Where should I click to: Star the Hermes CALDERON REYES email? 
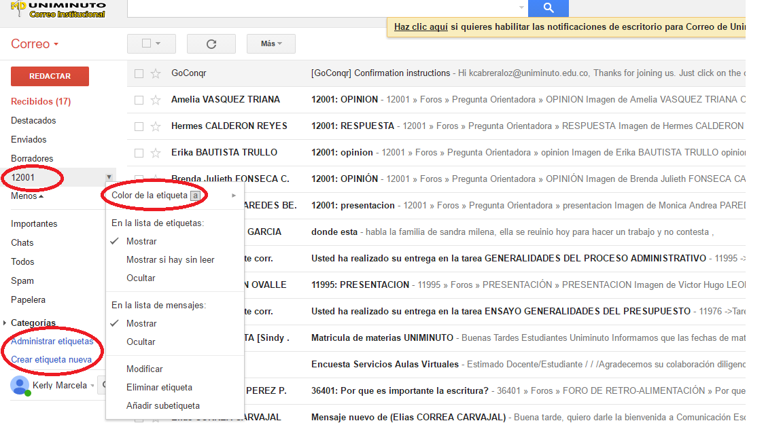coord(156,127)
